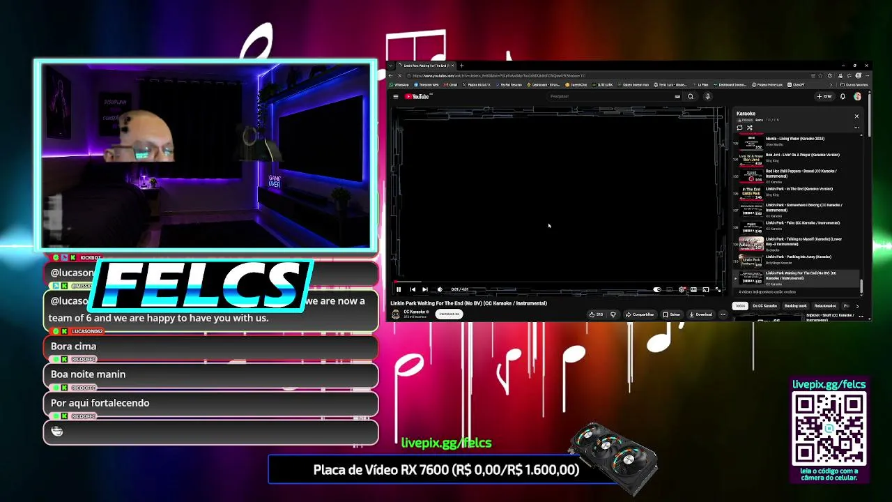
Task: Select the Todos filter chip
Action: pos(740,306)
